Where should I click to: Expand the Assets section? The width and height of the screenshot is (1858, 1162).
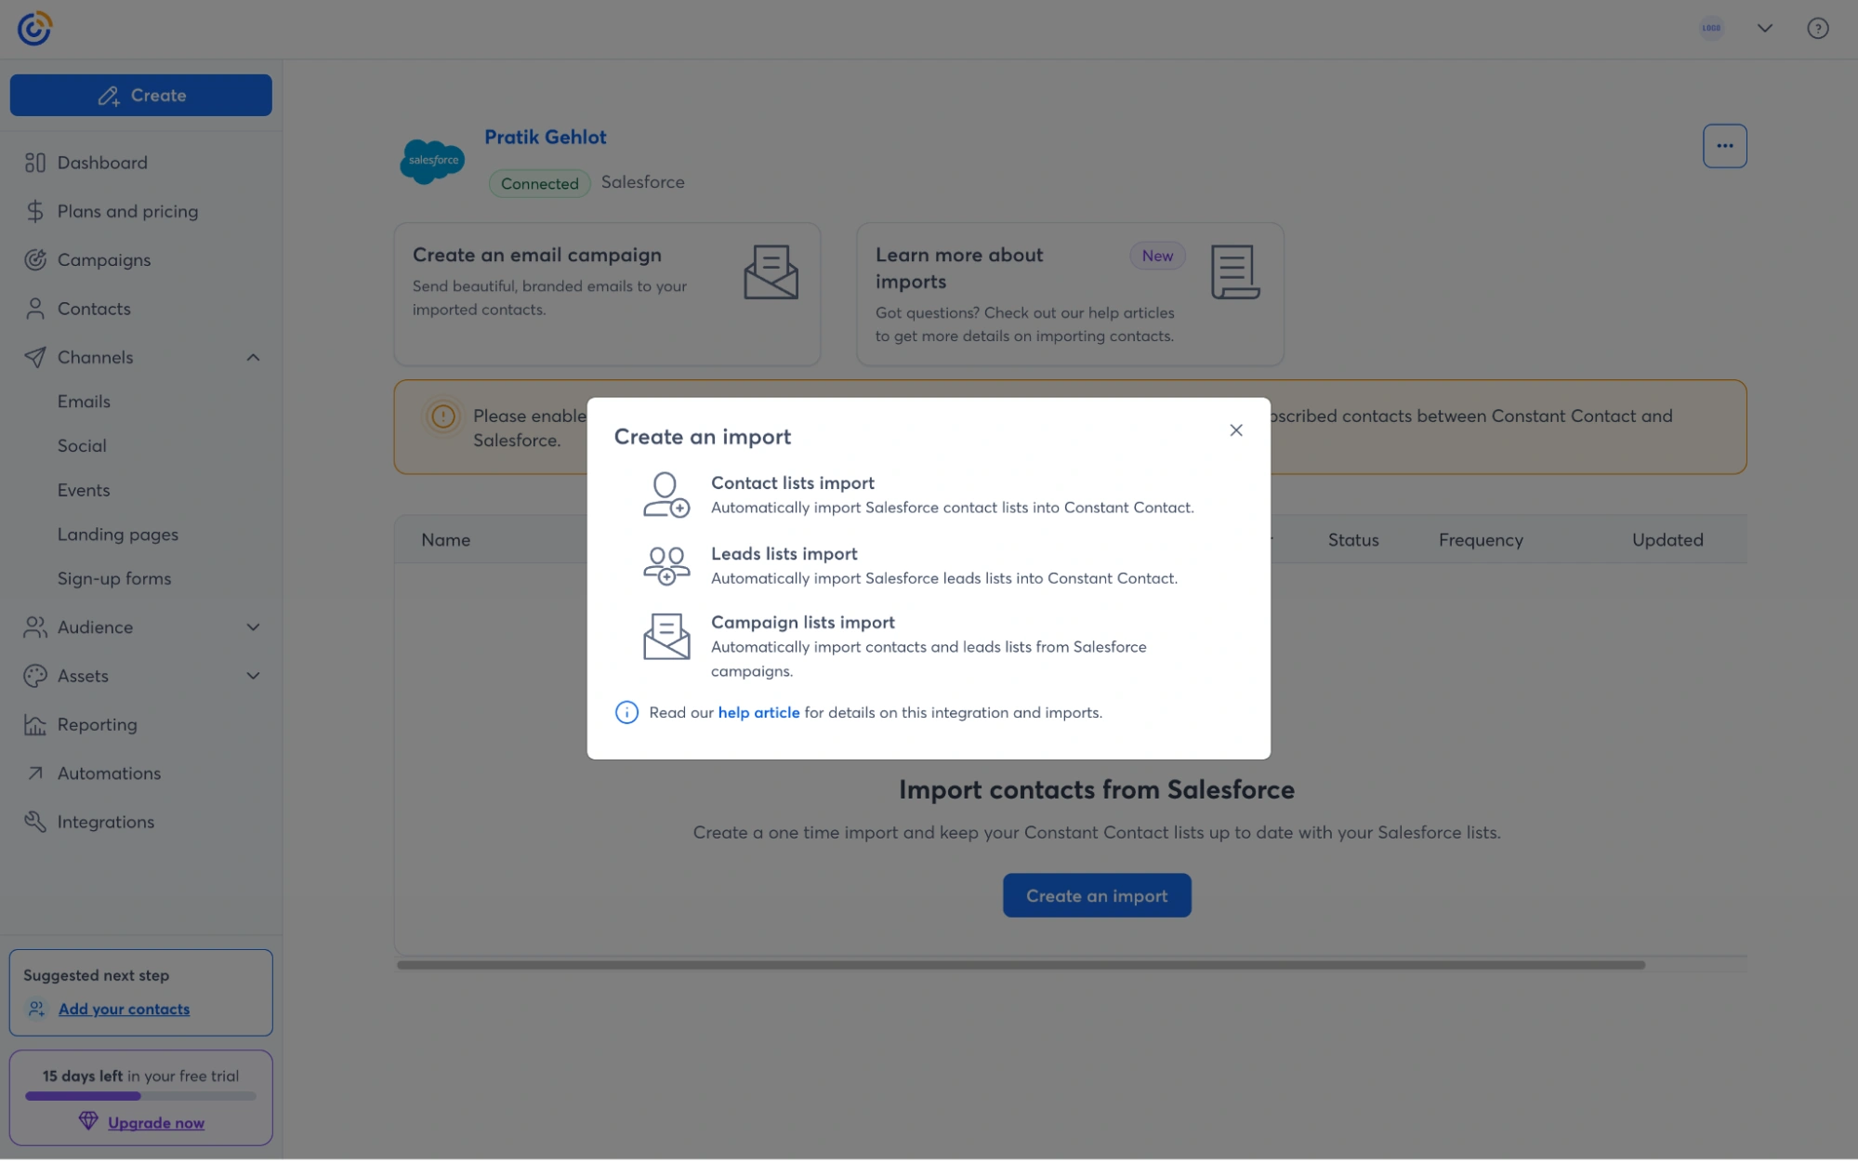tap(252, 676)
